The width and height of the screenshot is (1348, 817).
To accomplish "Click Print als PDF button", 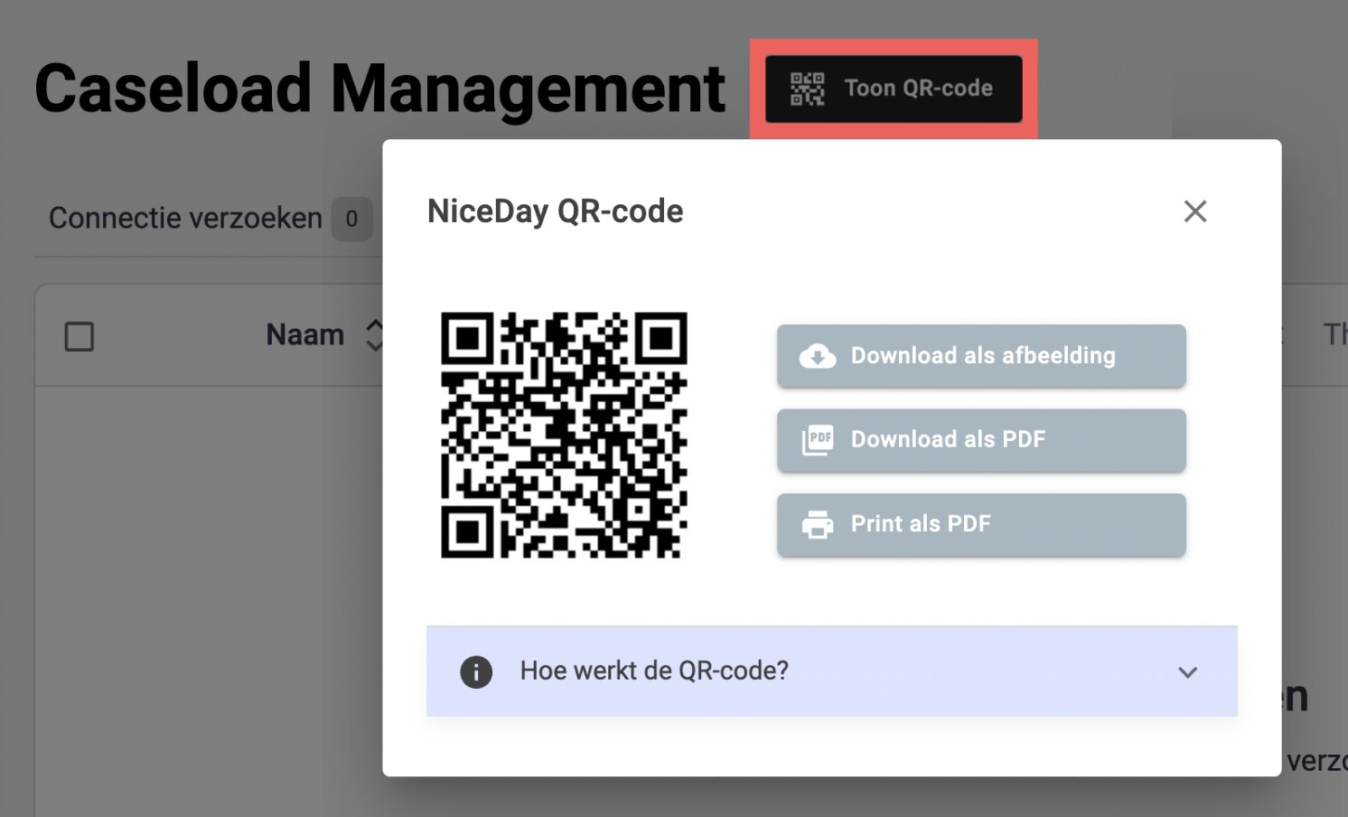I will point(981,524).
